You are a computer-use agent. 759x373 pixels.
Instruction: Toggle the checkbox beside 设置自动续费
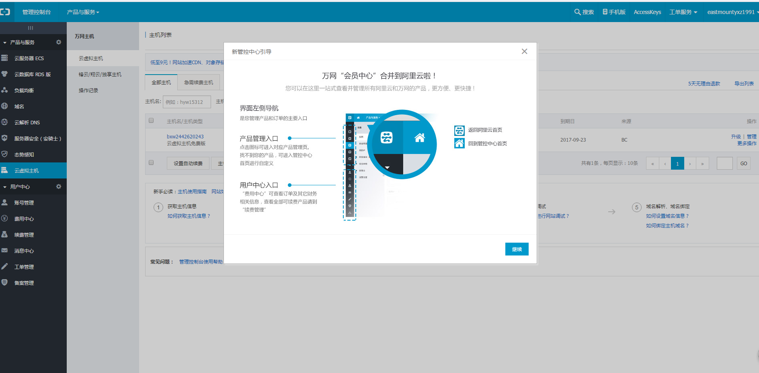(x=151, y=163)
